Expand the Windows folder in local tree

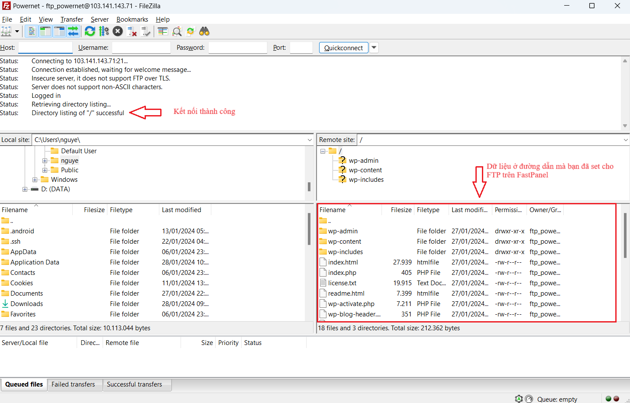click(35, 180)
